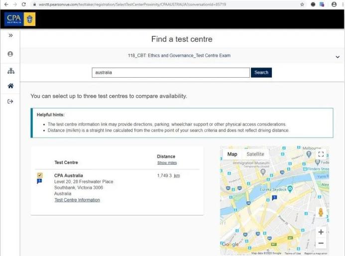Click the Show miles link
This screenshot has width=345, height=256.
click(167, 163)
